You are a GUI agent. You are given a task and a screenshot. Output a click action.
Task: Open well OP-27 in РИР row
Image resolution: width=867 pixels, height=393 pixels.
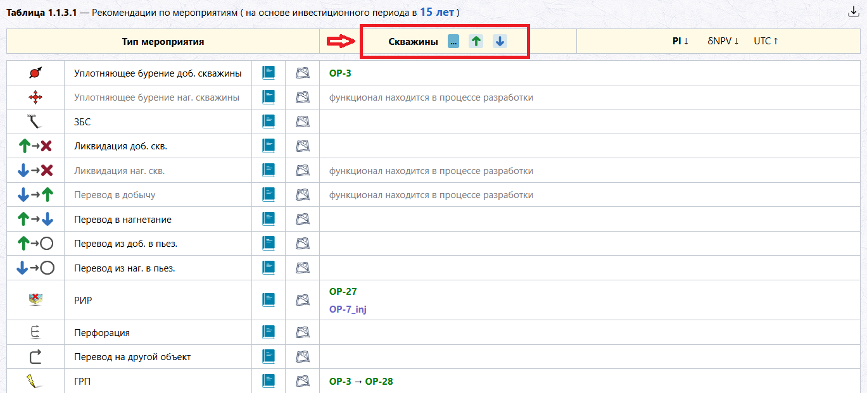pyautogui.click(x=343, y=292)
